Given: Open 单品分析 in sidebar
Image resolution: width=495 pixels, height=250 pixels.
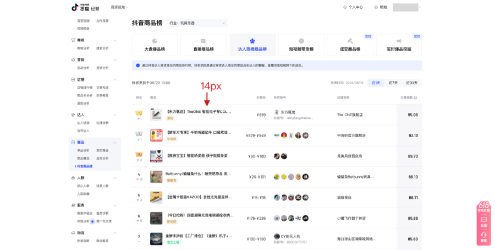Looking at the screenshot, I should point(84,150).
